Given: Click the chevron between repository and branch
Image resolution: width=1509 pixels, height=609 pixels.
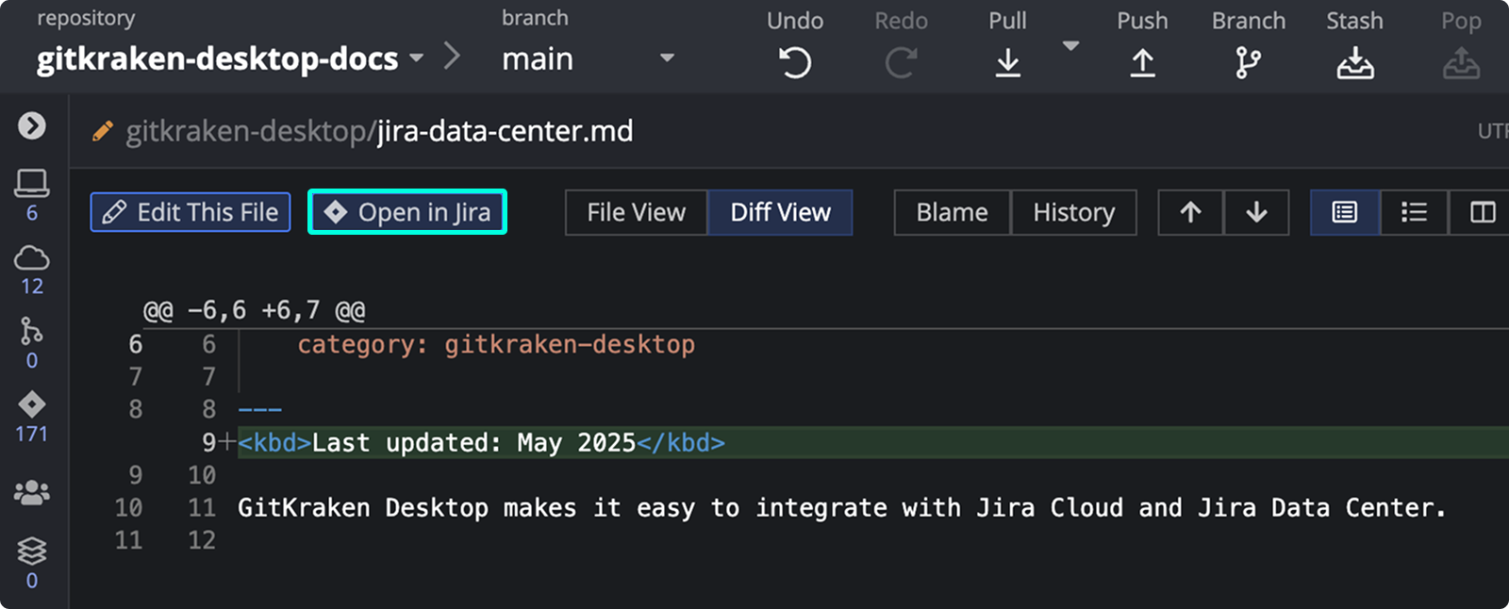Looking at the screenshot, I should point(452,56).
